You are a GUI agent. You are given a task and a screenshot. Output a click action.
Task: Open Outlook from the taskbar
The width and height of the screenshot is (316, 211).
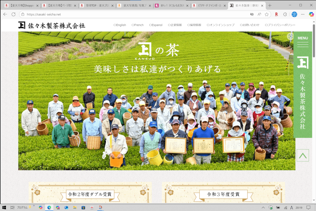tap(66, 208)
